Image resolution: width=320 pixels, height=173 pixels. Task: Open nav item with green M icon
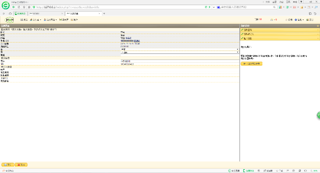pyautogui.click(x=64, y=20)
